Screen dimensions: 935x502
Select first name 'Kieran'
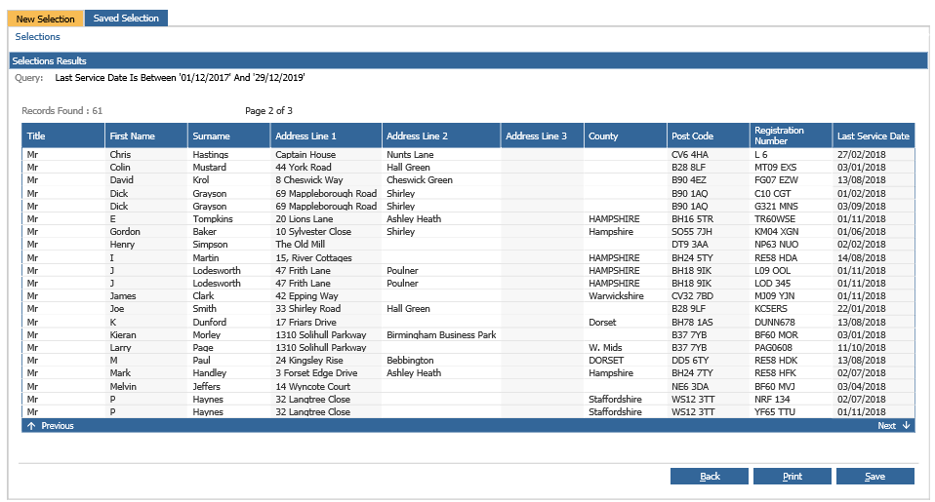click(122, 334)
